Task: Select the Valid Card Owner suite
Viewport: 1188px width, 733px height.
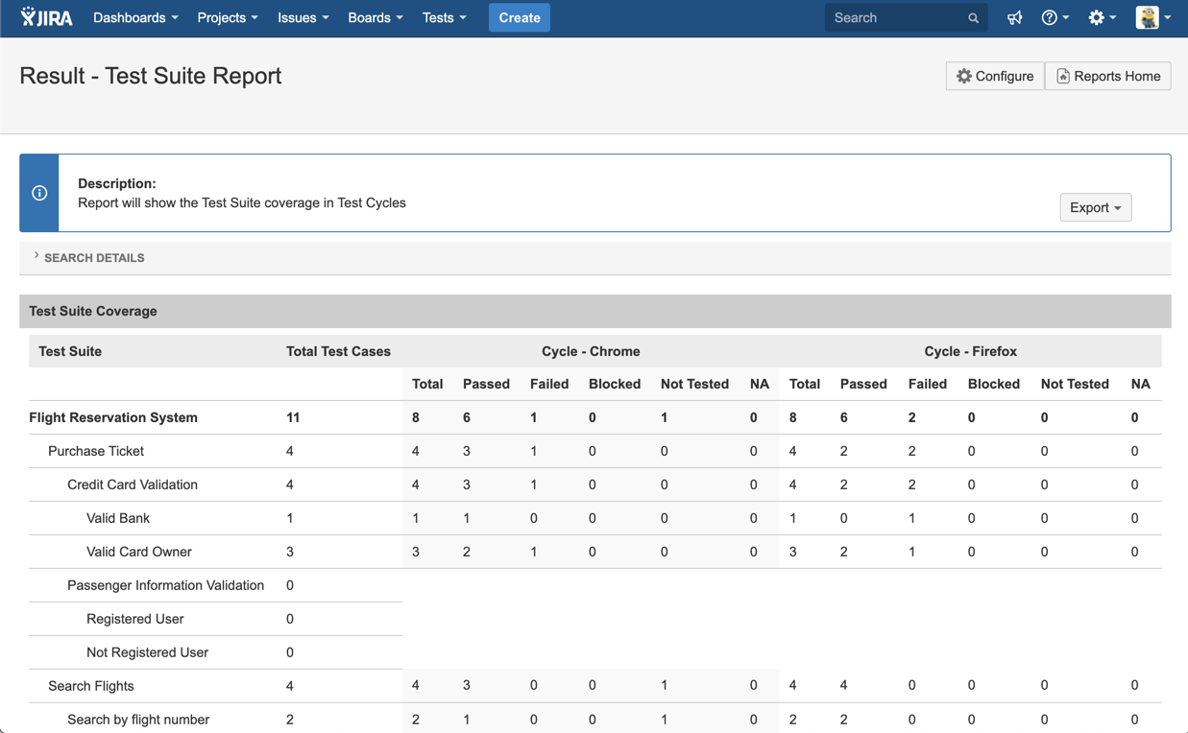Action: (139, 552)
